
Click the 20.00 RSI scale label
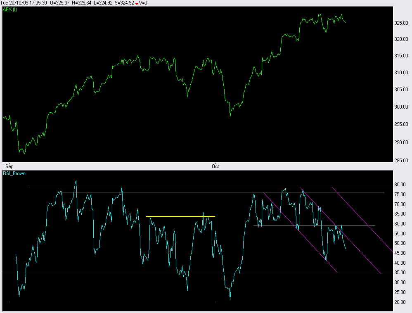[400, 302]
